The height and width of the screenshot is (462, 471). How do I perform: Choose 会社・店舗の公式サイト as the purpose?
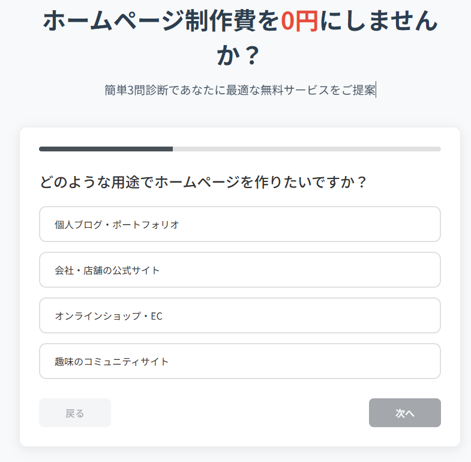pyautogui.click(x=239, y=270)
